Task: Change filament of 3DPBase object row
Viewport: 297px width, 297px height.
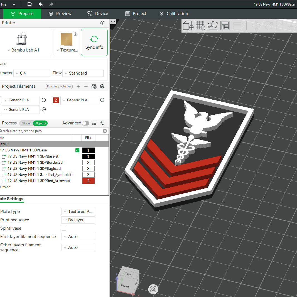Action: point(89,150)
